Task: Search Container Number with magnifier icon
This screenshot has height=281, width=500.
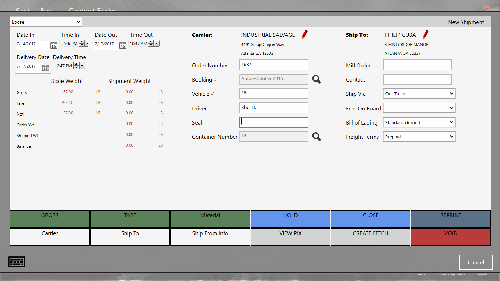Action: tap(316, 137)
